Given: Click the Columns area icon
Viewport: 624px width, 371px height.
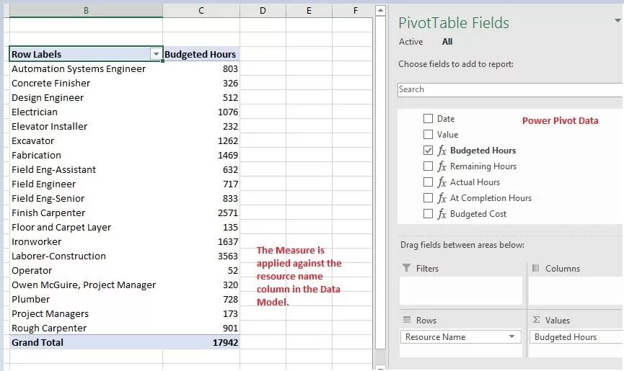Looking at the screenshot, I should (536, 268).
